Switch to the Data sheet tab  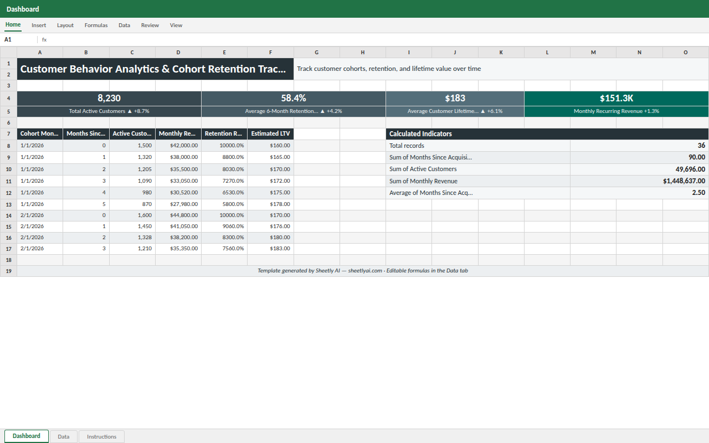[64, 436]
